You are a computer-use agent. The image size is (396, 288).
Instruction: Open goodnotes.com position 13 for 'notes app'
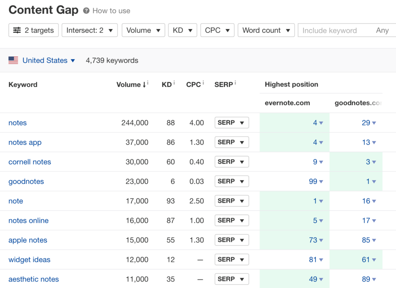click(x=369, y=142)
